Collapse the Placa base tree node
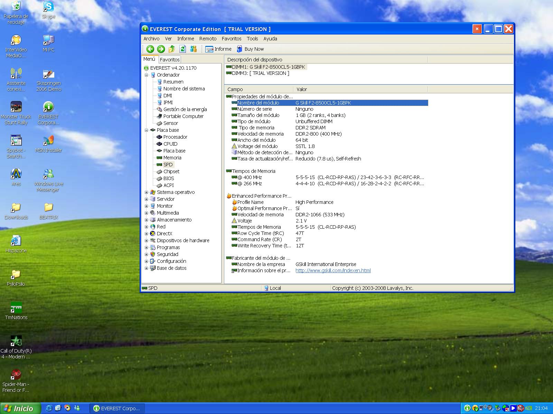This screenshot has width=553, height=414. [146, 130]
